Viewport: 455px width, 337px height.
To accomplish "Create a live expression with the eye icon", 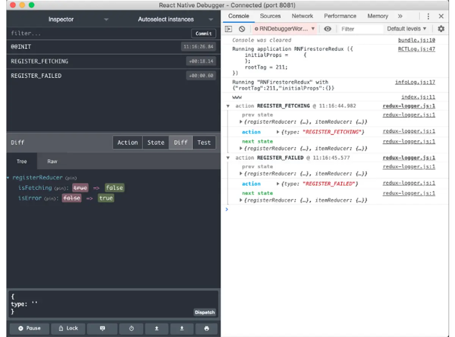I will click(328, 28).
